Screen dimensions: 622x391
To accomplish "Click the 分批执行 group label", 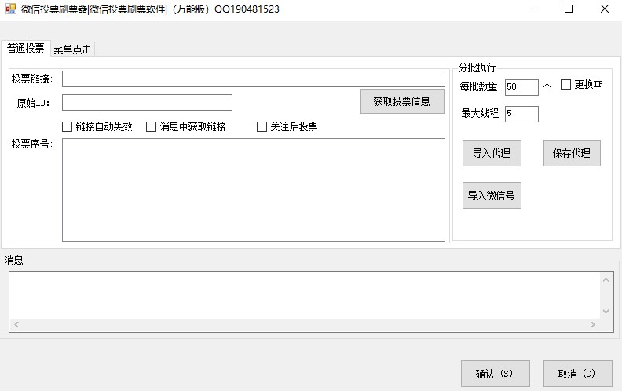I will [x=477, y=68].
